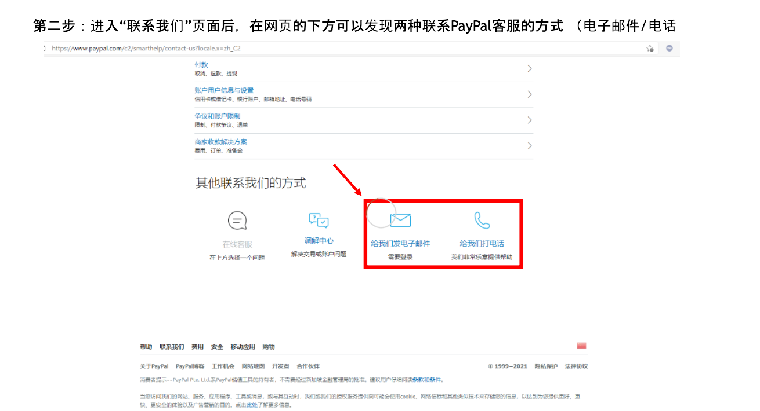Click the bookmark star in the address bar

(650, 49)
